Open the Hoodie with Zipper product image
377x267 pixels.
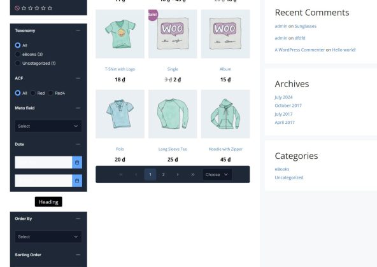(225, 114)
